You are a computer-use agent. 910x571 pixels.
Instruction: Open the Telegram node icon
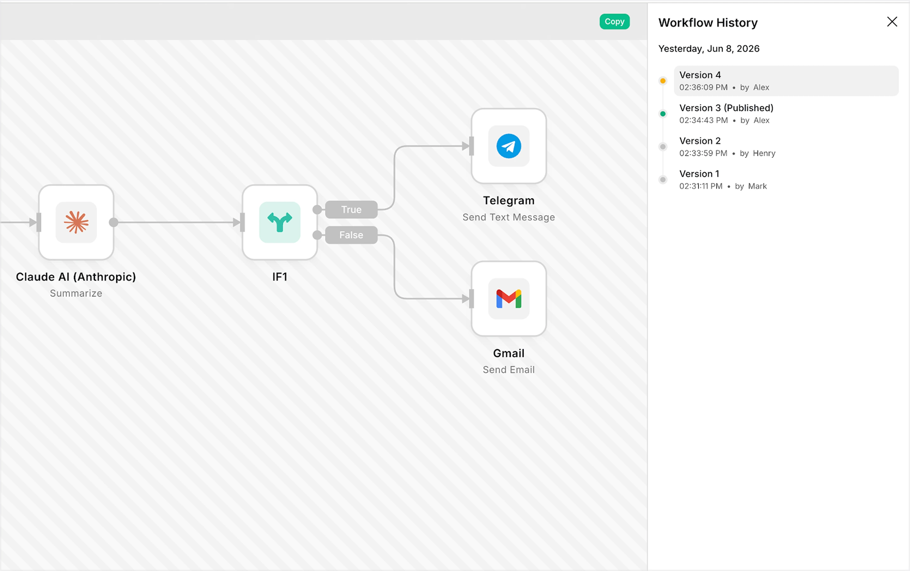point(508,146)
